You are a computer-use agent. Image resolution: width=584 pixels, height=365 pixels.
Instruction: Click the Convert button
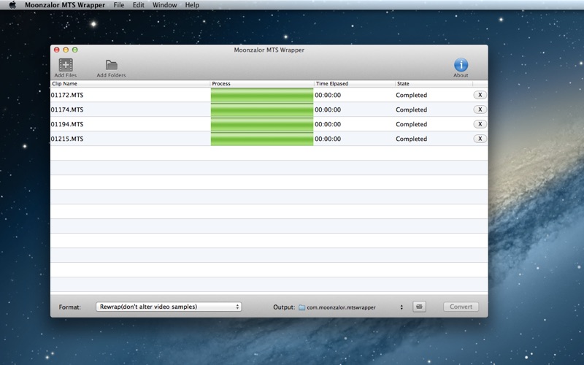coord(461,307)
